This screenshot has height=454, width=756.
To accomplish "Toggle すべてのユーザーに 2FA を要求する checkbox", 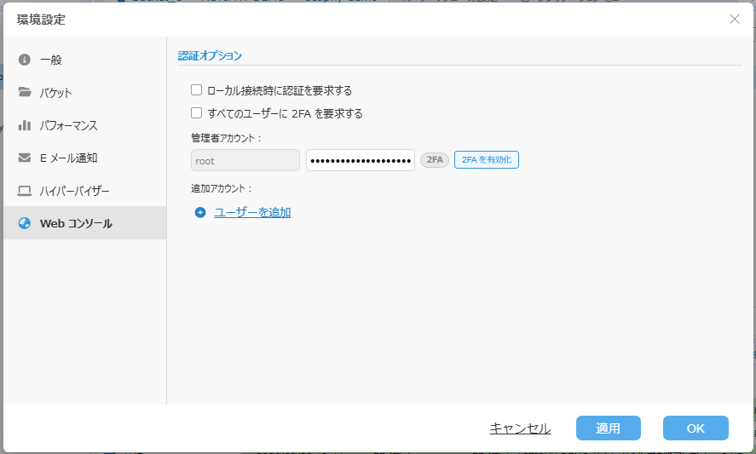I will pyautogui.click(x=196, y=113).
